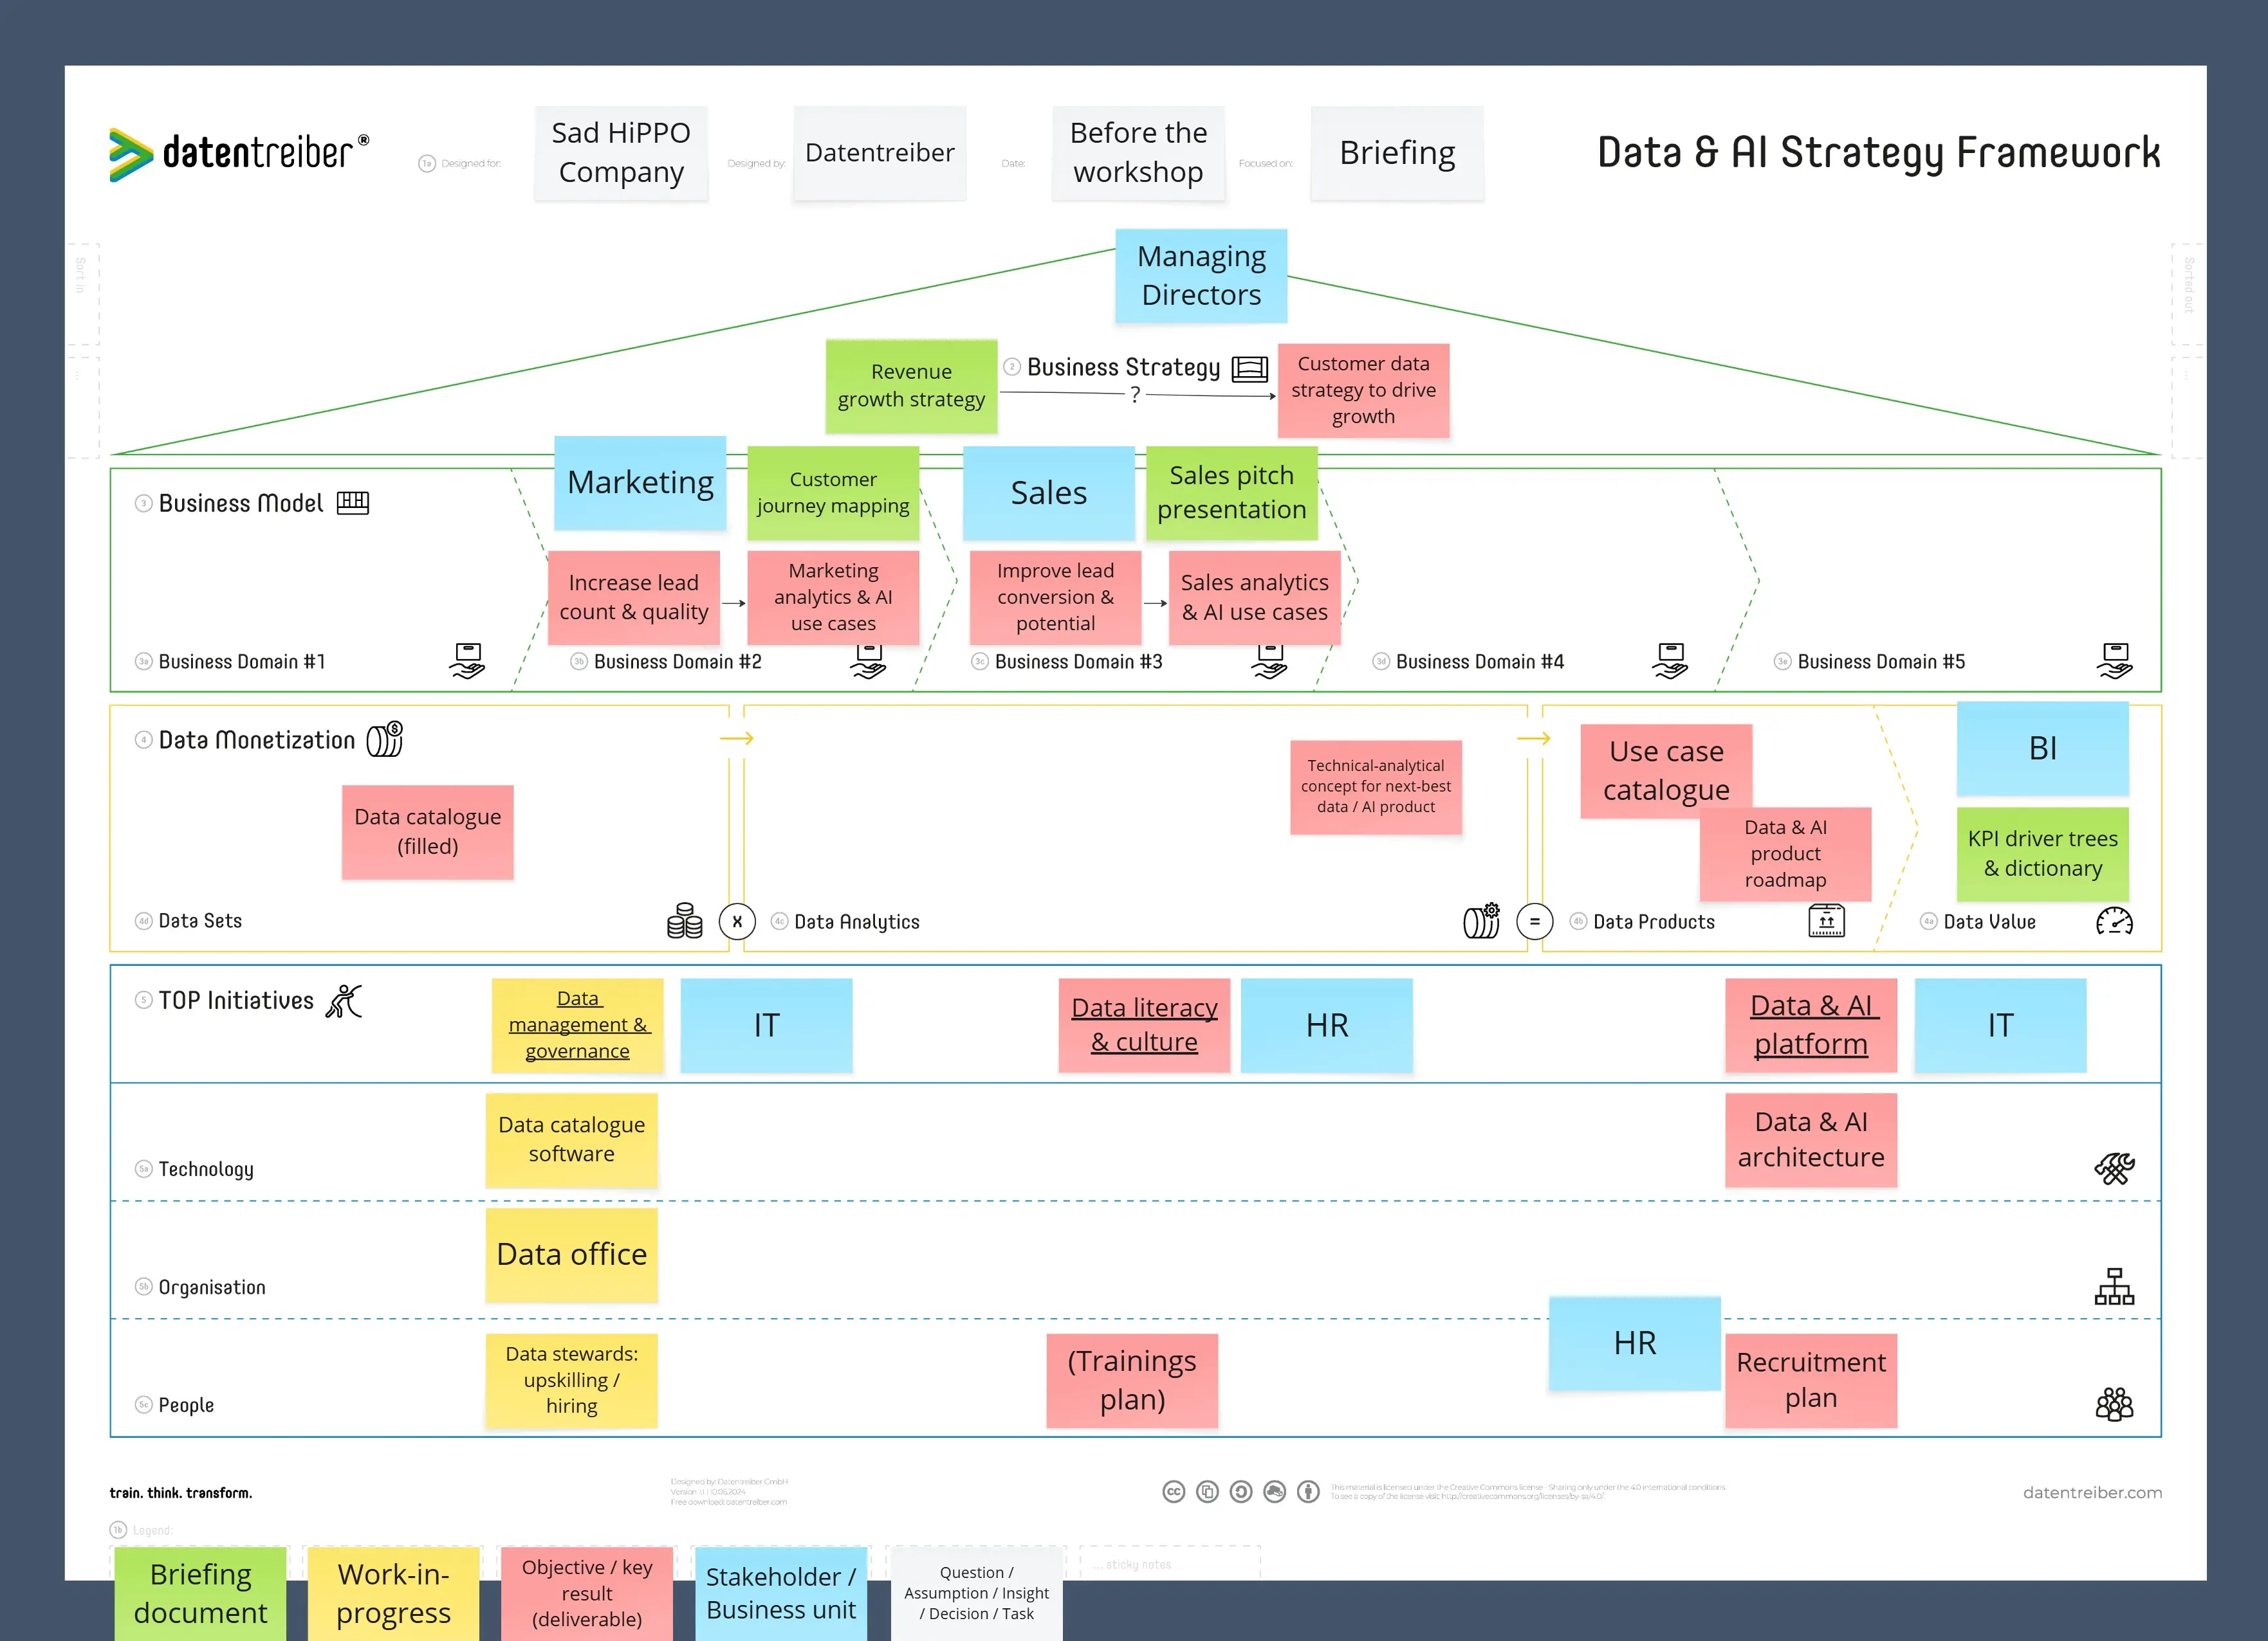Click the blue Stakeholder / Business unit legend note

point(781,1594)
